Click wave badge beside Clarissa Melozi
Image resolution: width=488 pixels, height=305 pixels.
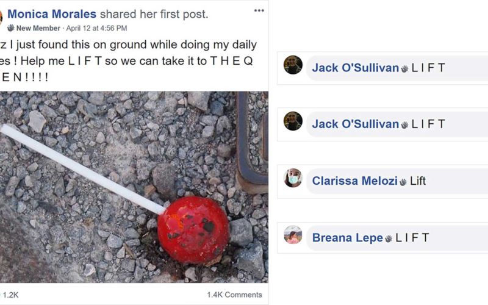[x=403, y=182]
